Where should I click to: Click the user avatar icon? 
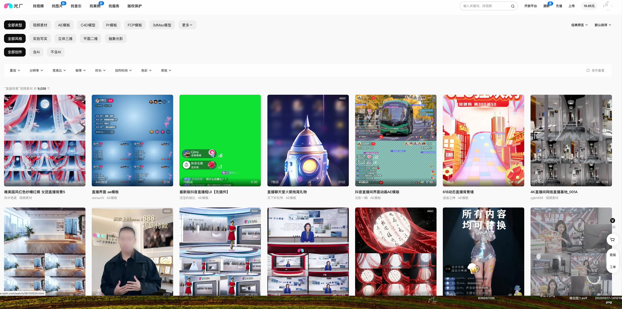click(x=607, y=6)
